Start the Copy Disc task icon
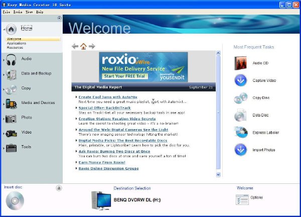Viewport: 301px width, 217px height. [240, 98]
